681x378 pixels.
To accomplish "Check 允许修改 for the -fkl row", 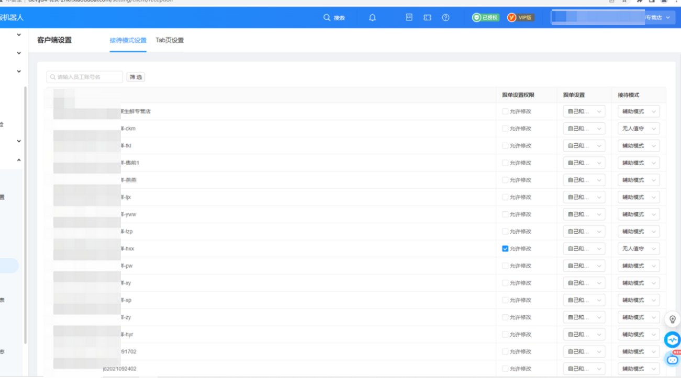I will (505, 146).
